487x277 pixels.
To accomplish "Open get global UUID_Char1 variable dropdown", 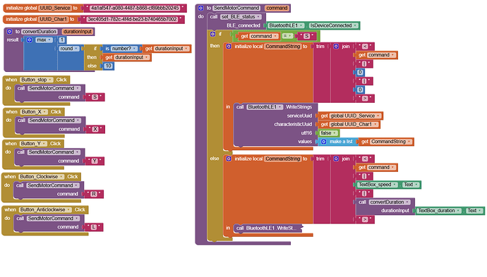I will coord(375,125).
